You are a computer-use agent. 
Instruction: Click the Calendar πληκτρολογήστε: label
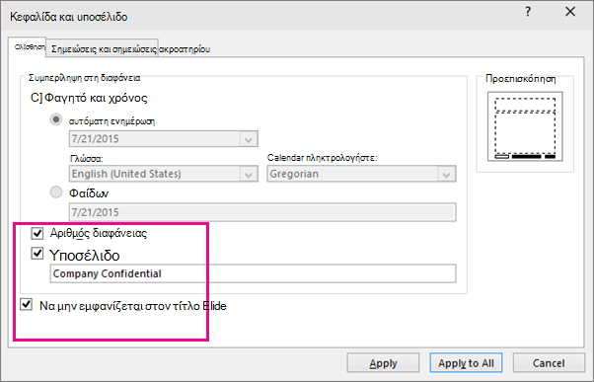322,158
